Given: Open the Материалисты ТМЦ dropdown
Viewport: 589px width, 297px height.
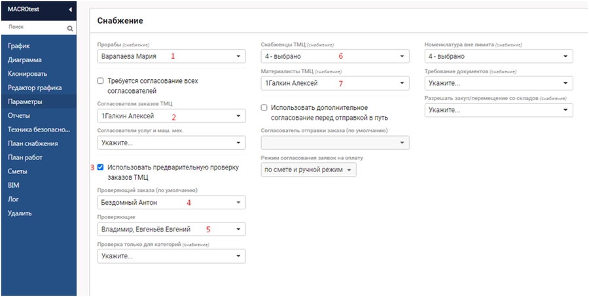Looking at the screenshot, I should click(335, 83).
